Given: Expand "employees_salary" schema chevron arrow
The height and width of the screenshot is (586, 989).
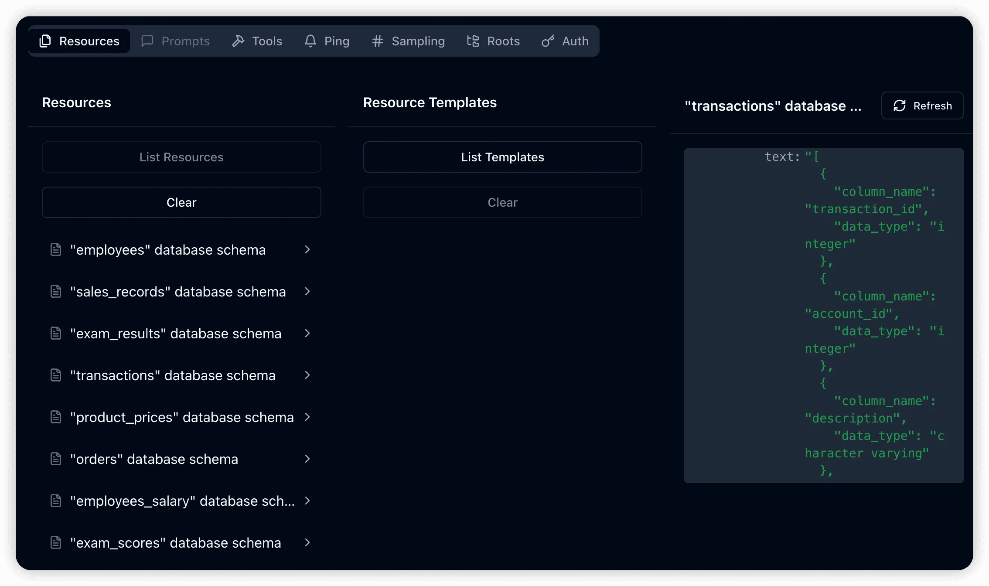Looking at the screenshot, I should [307, 501].
